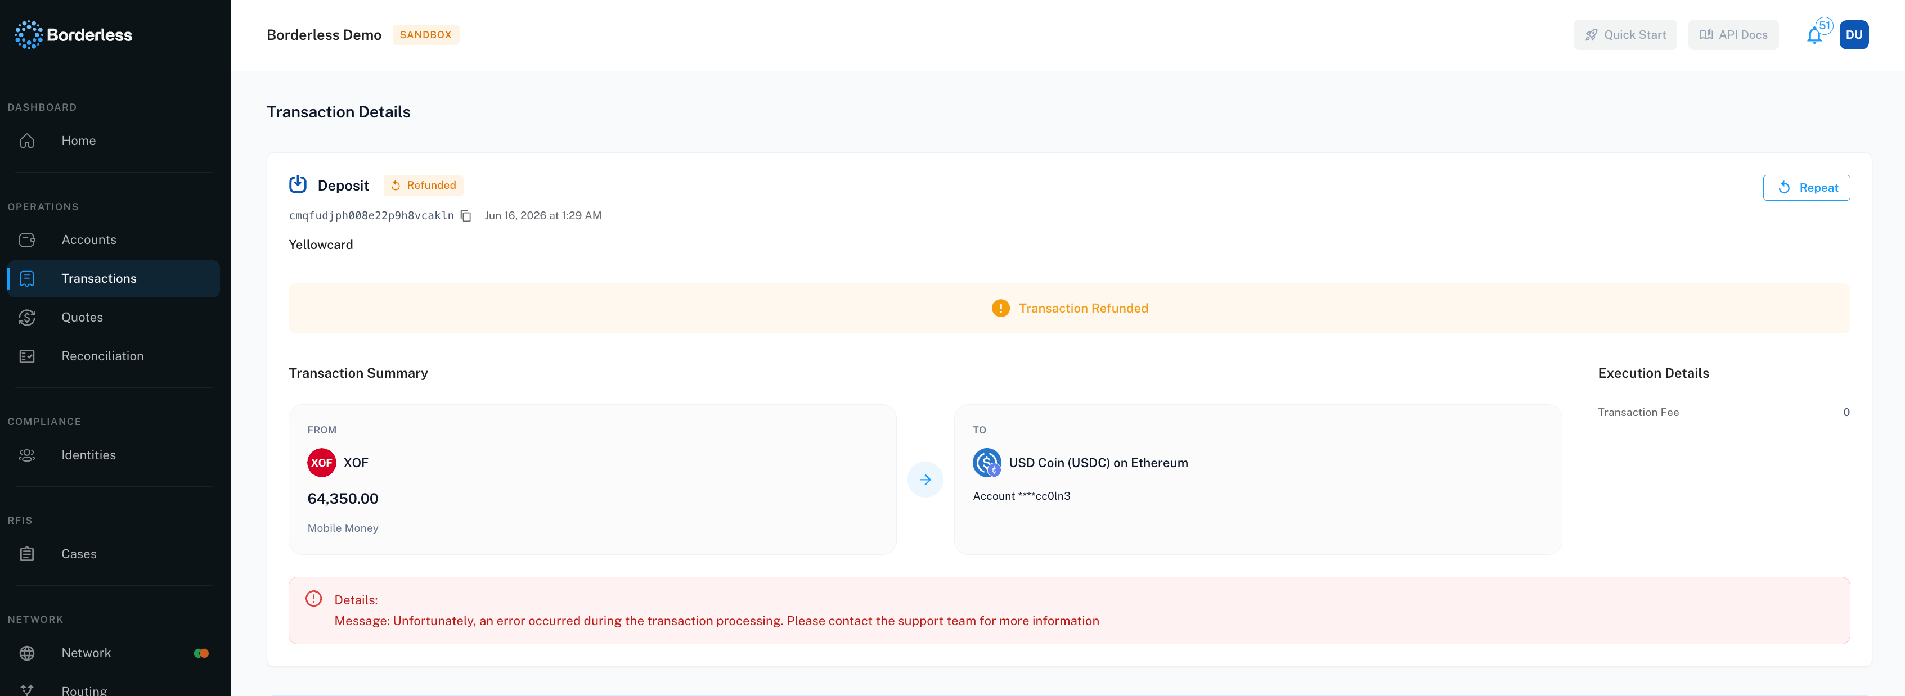Click the Borderless Demo organization name

coord(324,35)
